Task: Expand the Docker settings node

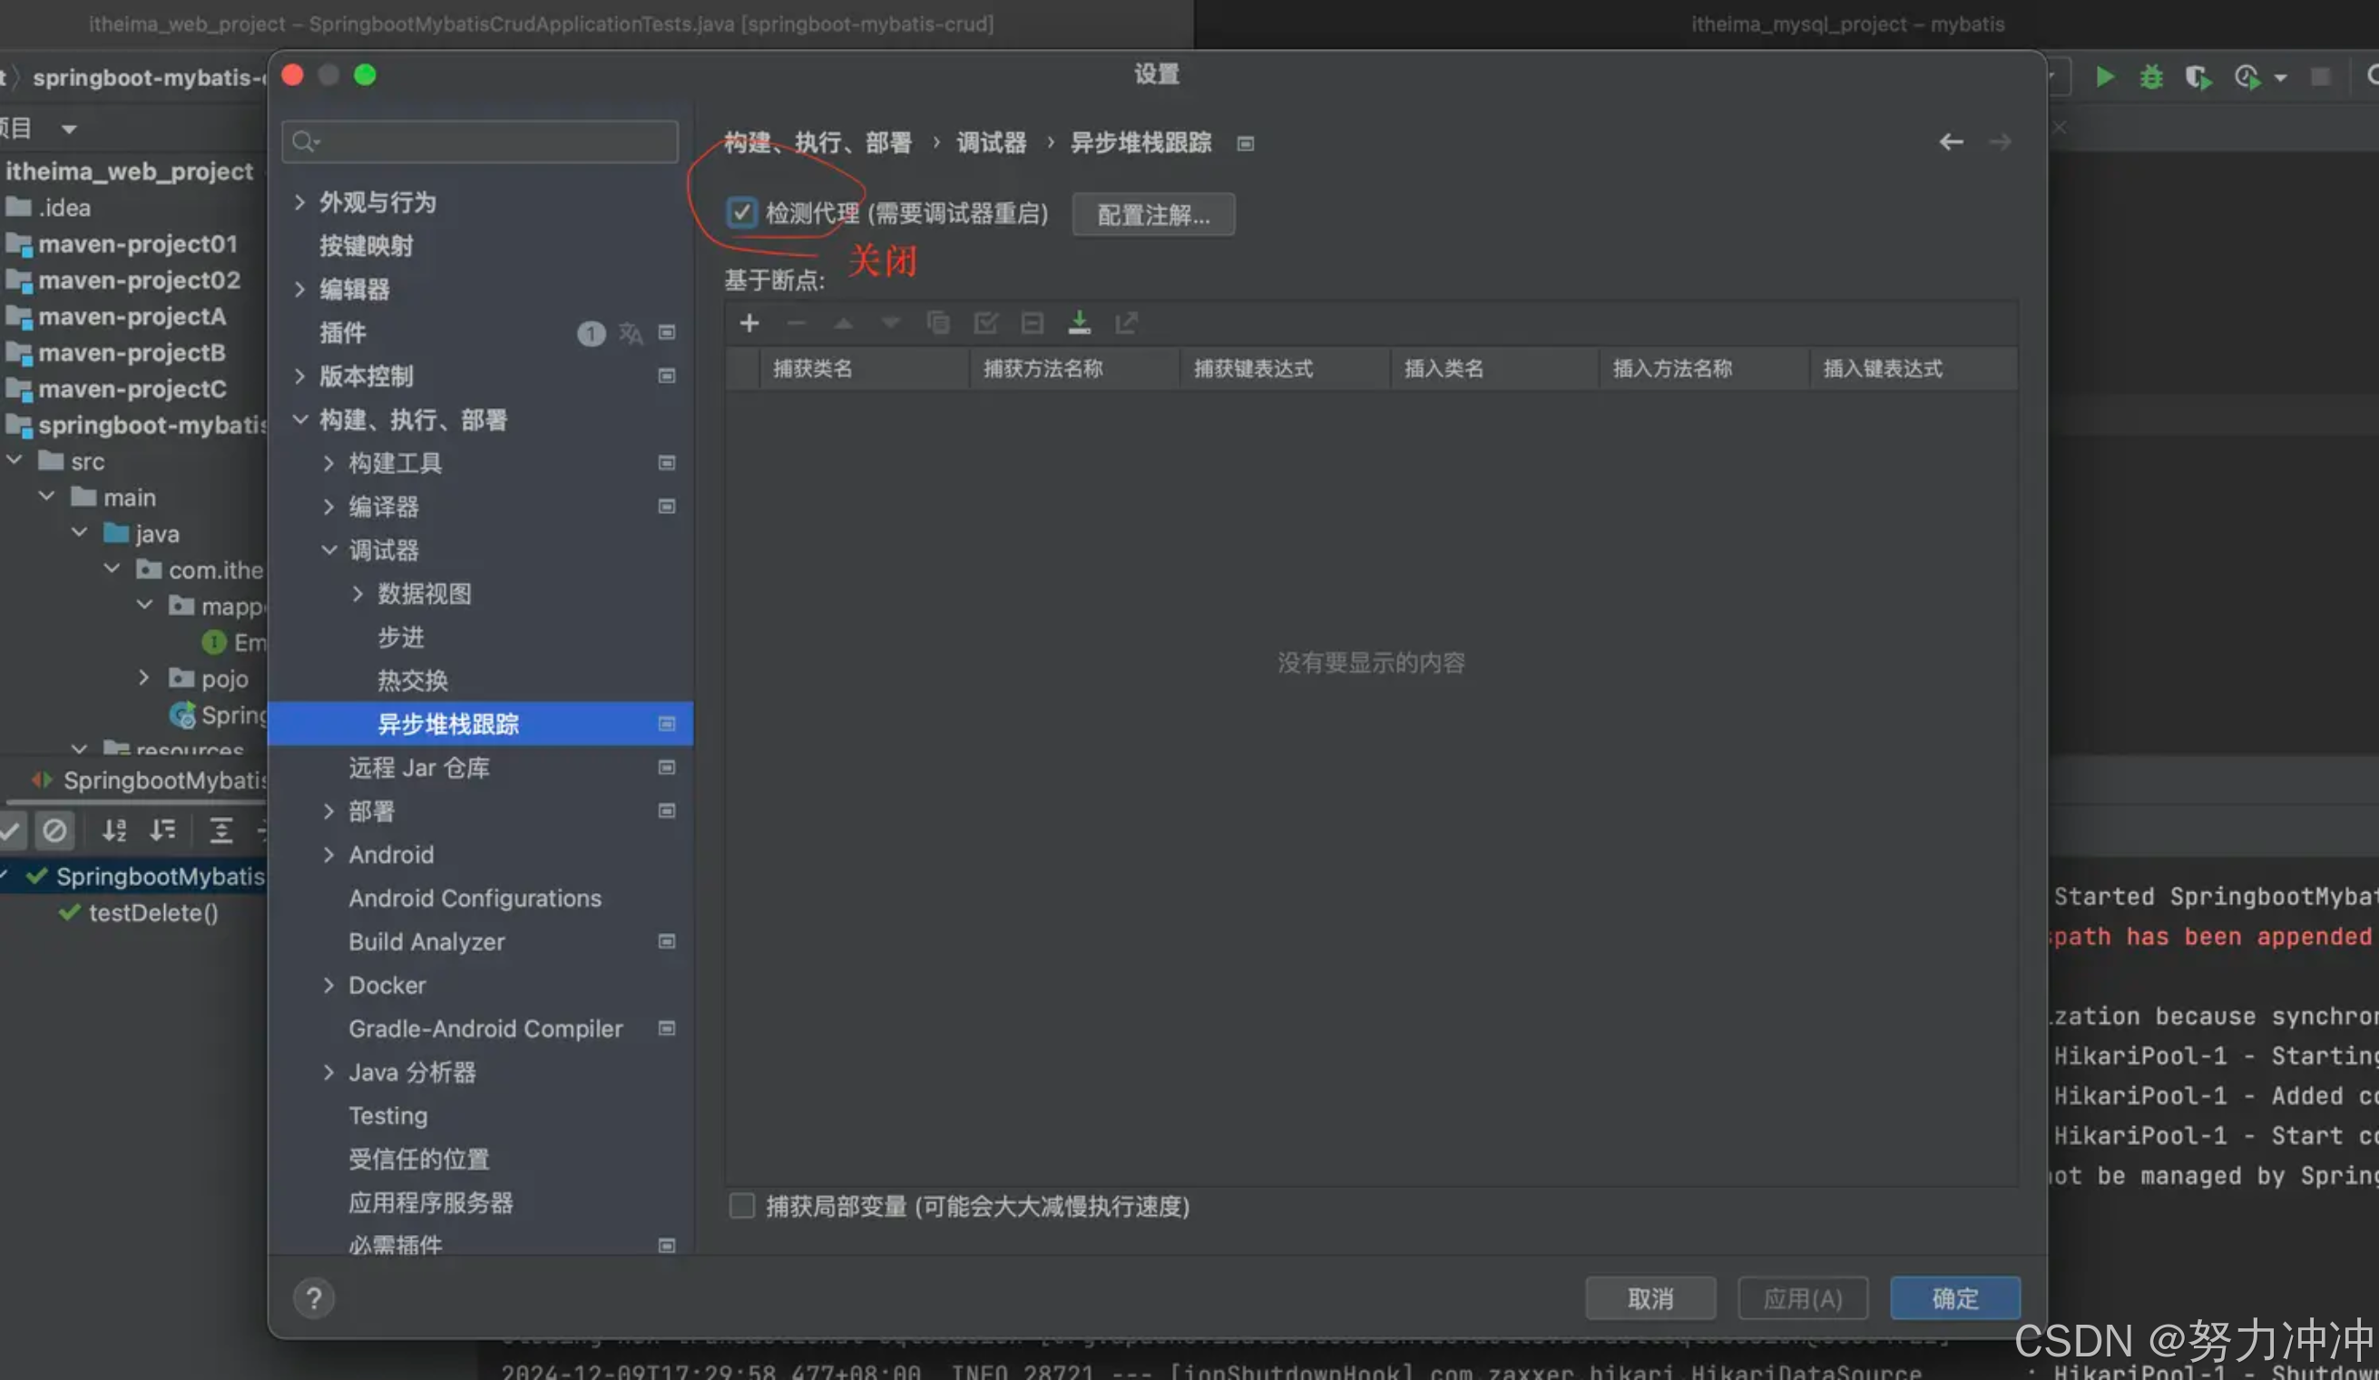Action: 328,985
